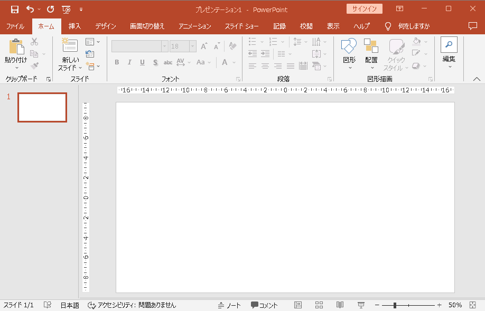
Task: Open the File (ファイル) tab
Action: point(15,26)
